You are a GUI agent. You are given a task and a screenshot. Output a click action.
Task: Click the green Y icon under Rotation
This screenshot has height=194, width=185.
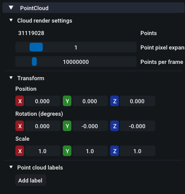click(x=67, y=126)
